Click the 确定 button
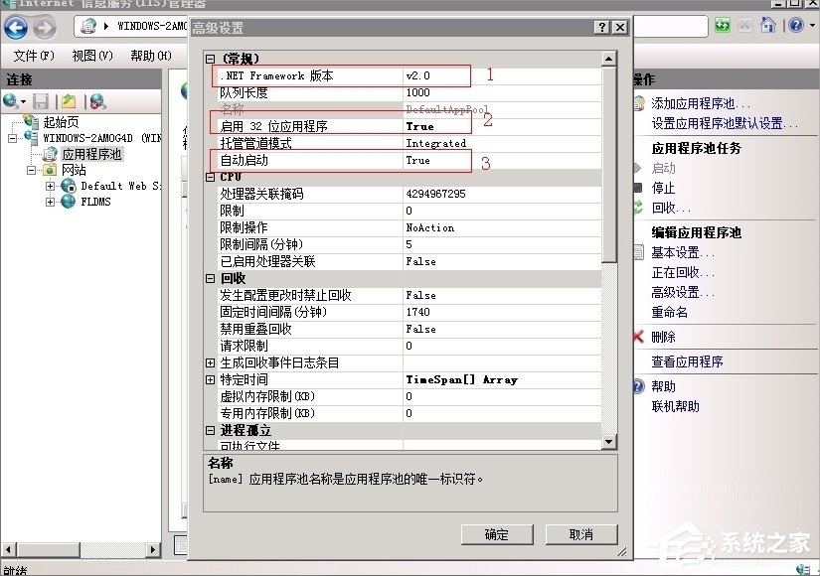The image size is (820, 576). pos(496,533)
